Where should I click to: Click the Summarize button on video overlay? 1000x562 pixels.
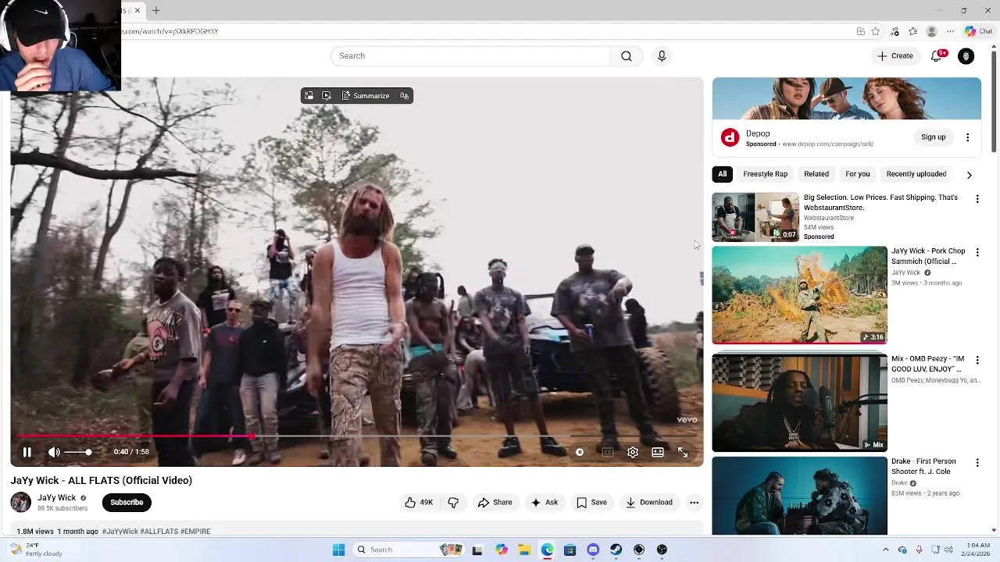click(365, 96)
